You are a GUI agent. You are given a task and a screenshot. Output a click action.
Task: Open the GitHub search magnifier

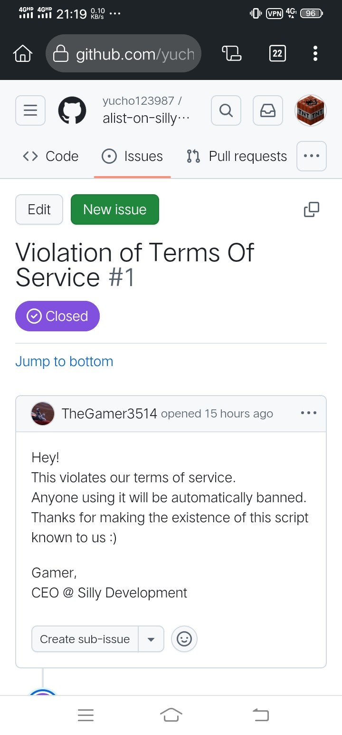(x=226, y=110)
